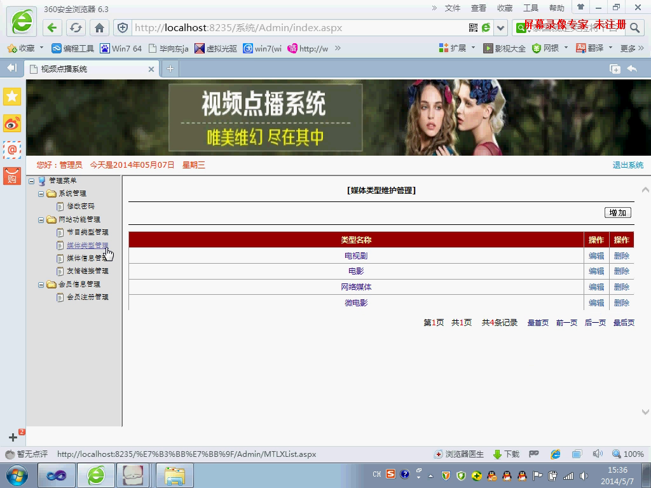Show hidden tray icons arrow
This screenshot has width=651, height=488.
(430, 476)
